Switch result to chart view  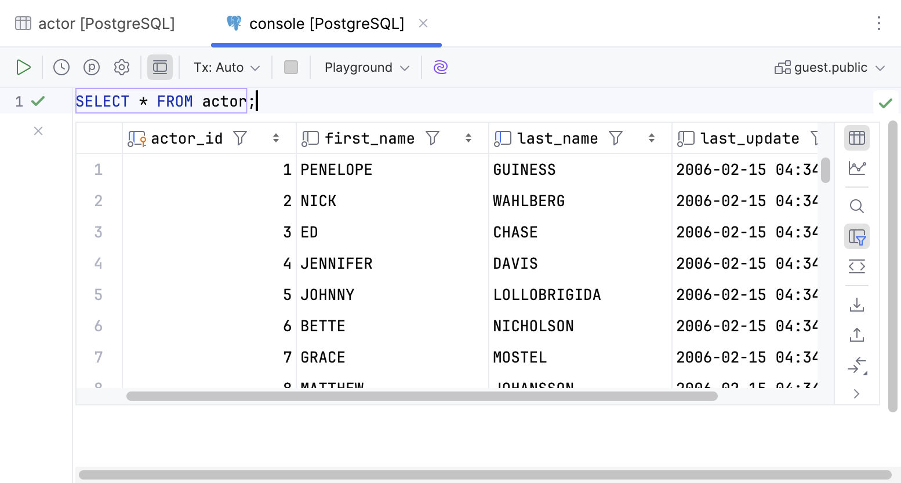(856, 168)
